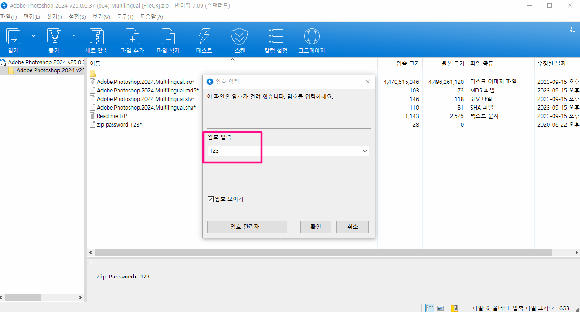Select the 'zip password 123' file

coord(119,124)
